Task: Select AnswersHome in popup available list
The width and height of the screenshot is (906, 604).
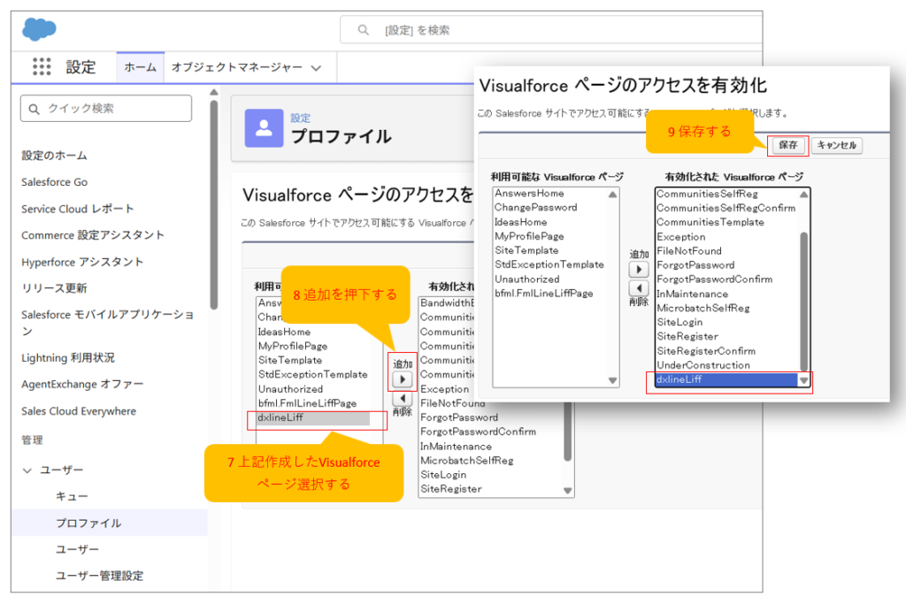Action: (x=529, y=193)
